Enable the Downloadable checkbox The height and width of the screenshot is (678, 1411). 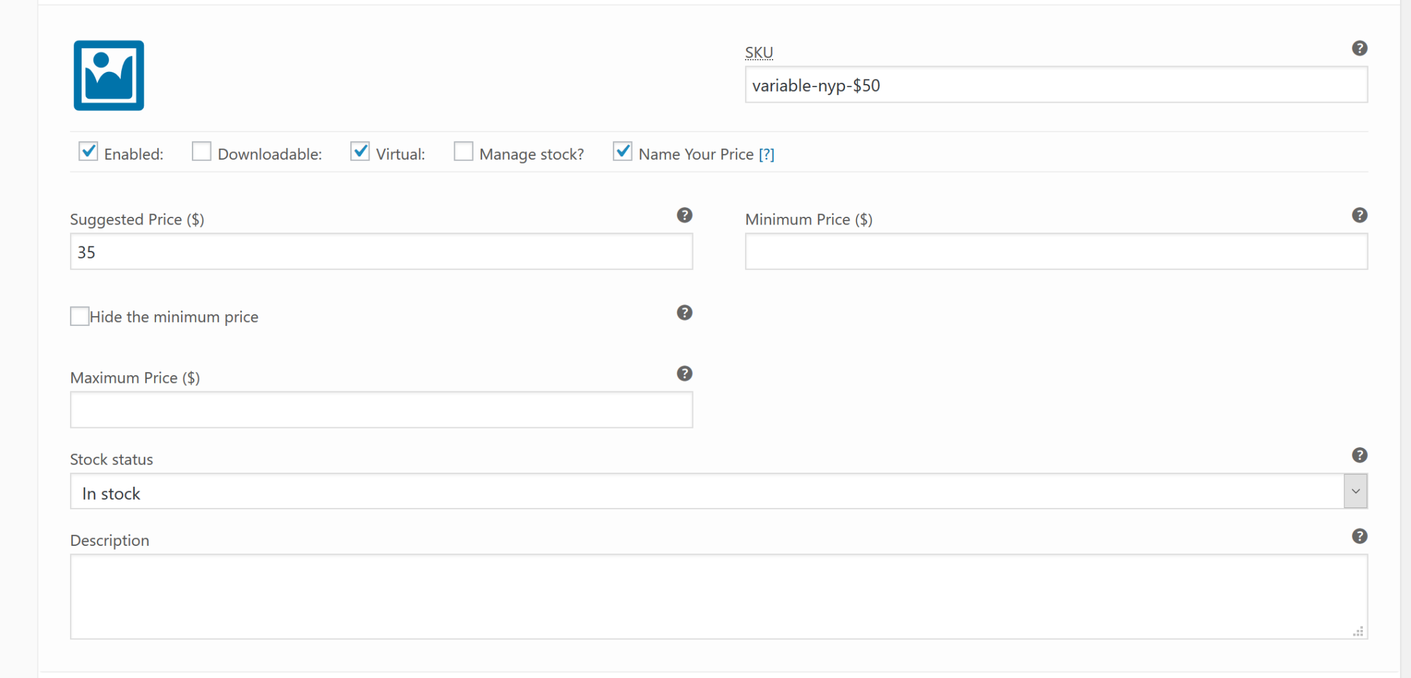(201, 151)
